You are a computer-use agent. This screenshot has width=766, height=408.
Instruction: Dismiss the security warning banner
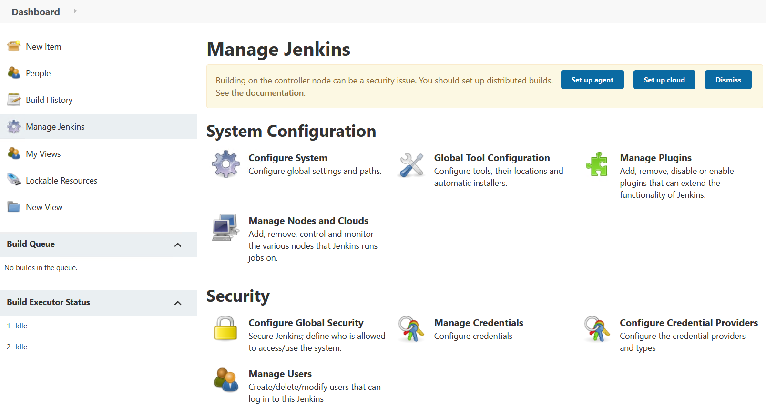(728, 80)
